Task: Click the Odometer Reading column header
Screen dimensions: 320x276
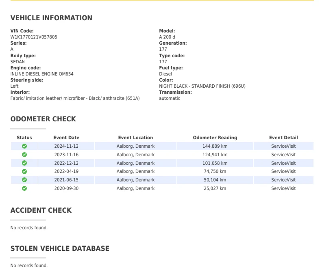Action: pos(215,138)
